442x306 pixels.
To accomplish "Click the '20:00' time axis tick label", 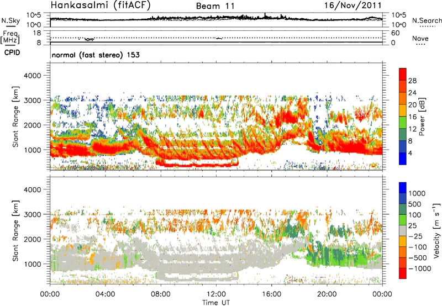I will (327, 294).
